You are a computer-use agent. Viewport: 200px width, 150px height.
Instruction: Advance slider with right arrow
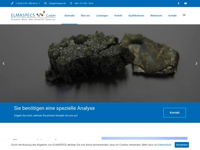point(196,63)
